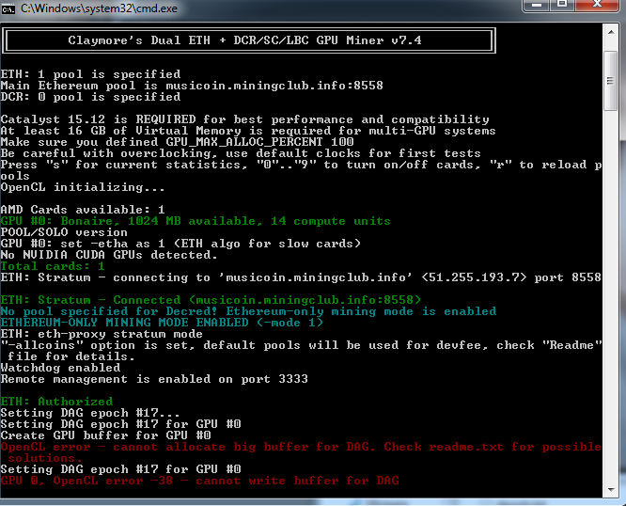626x506 pixels.
Task: Click the 'Watchdog enabled' line
Action: click(60, 368)
